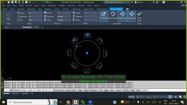Screen dimensions: 187x105
Task: Open the Modify menu
Action: click(x=62, y=6)
